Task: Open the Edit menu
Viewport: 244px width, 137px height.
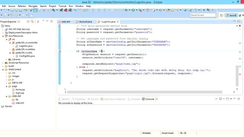Action: pos(4,6)
